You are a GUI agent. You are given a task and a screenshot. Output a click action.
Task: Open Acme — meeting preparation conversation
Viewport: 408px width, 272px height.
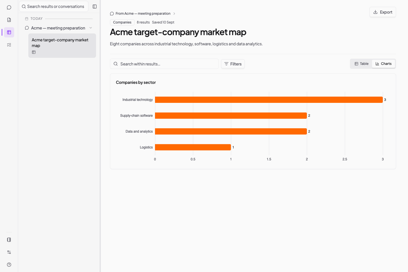pyautogui.click(x=58, y=28)
